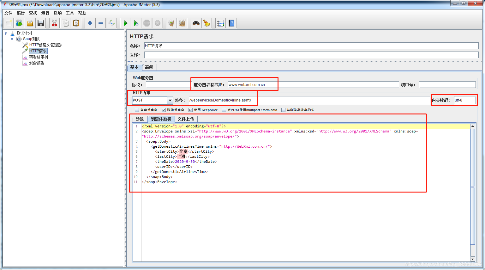Screen dimensions: 485x270
Task: Click the Copy icon in toolbar
Action: (65, 23)
